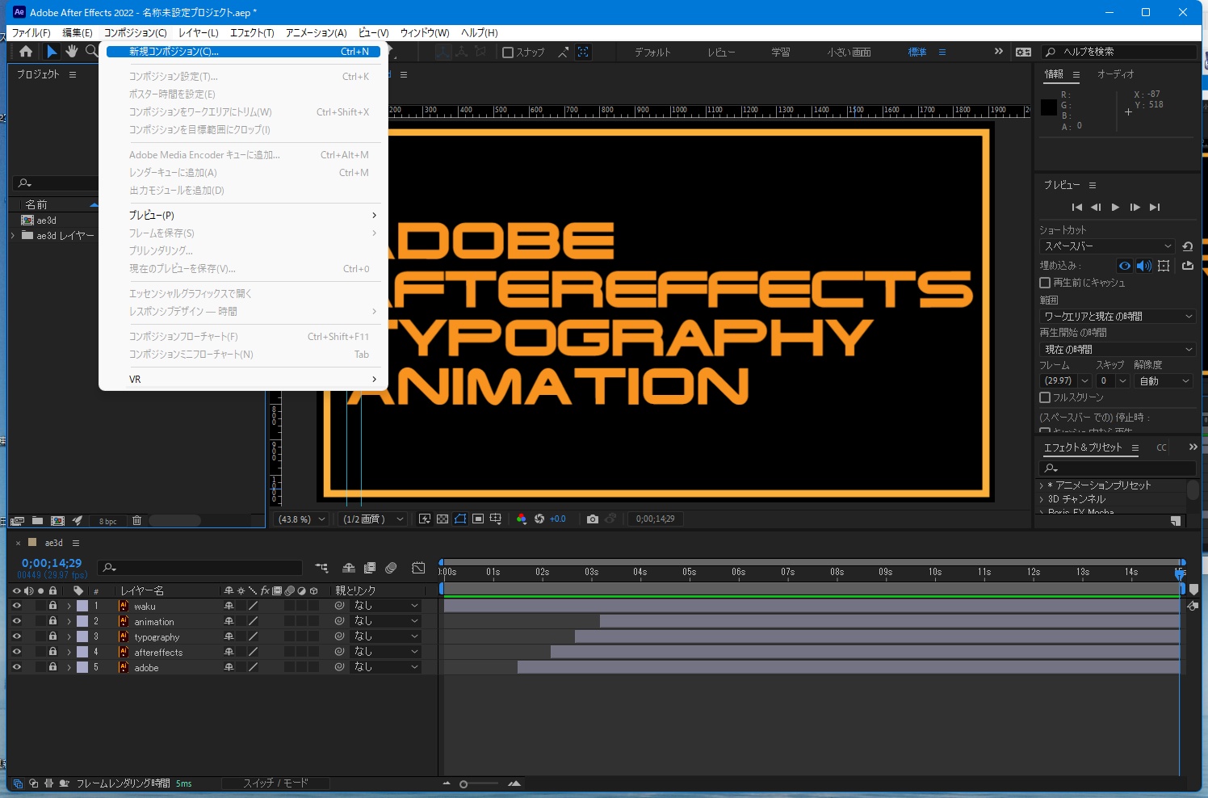Open the 自動 resolution dropdown in Preview
Screen dimensions: 1208x798
point(1164,381)
